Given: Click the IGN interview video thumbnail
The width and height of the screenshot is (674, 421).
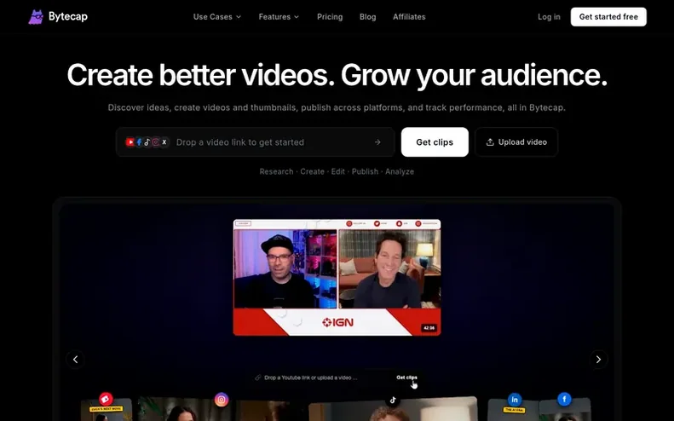Looking at the screenshot, I should pos(337,277).
